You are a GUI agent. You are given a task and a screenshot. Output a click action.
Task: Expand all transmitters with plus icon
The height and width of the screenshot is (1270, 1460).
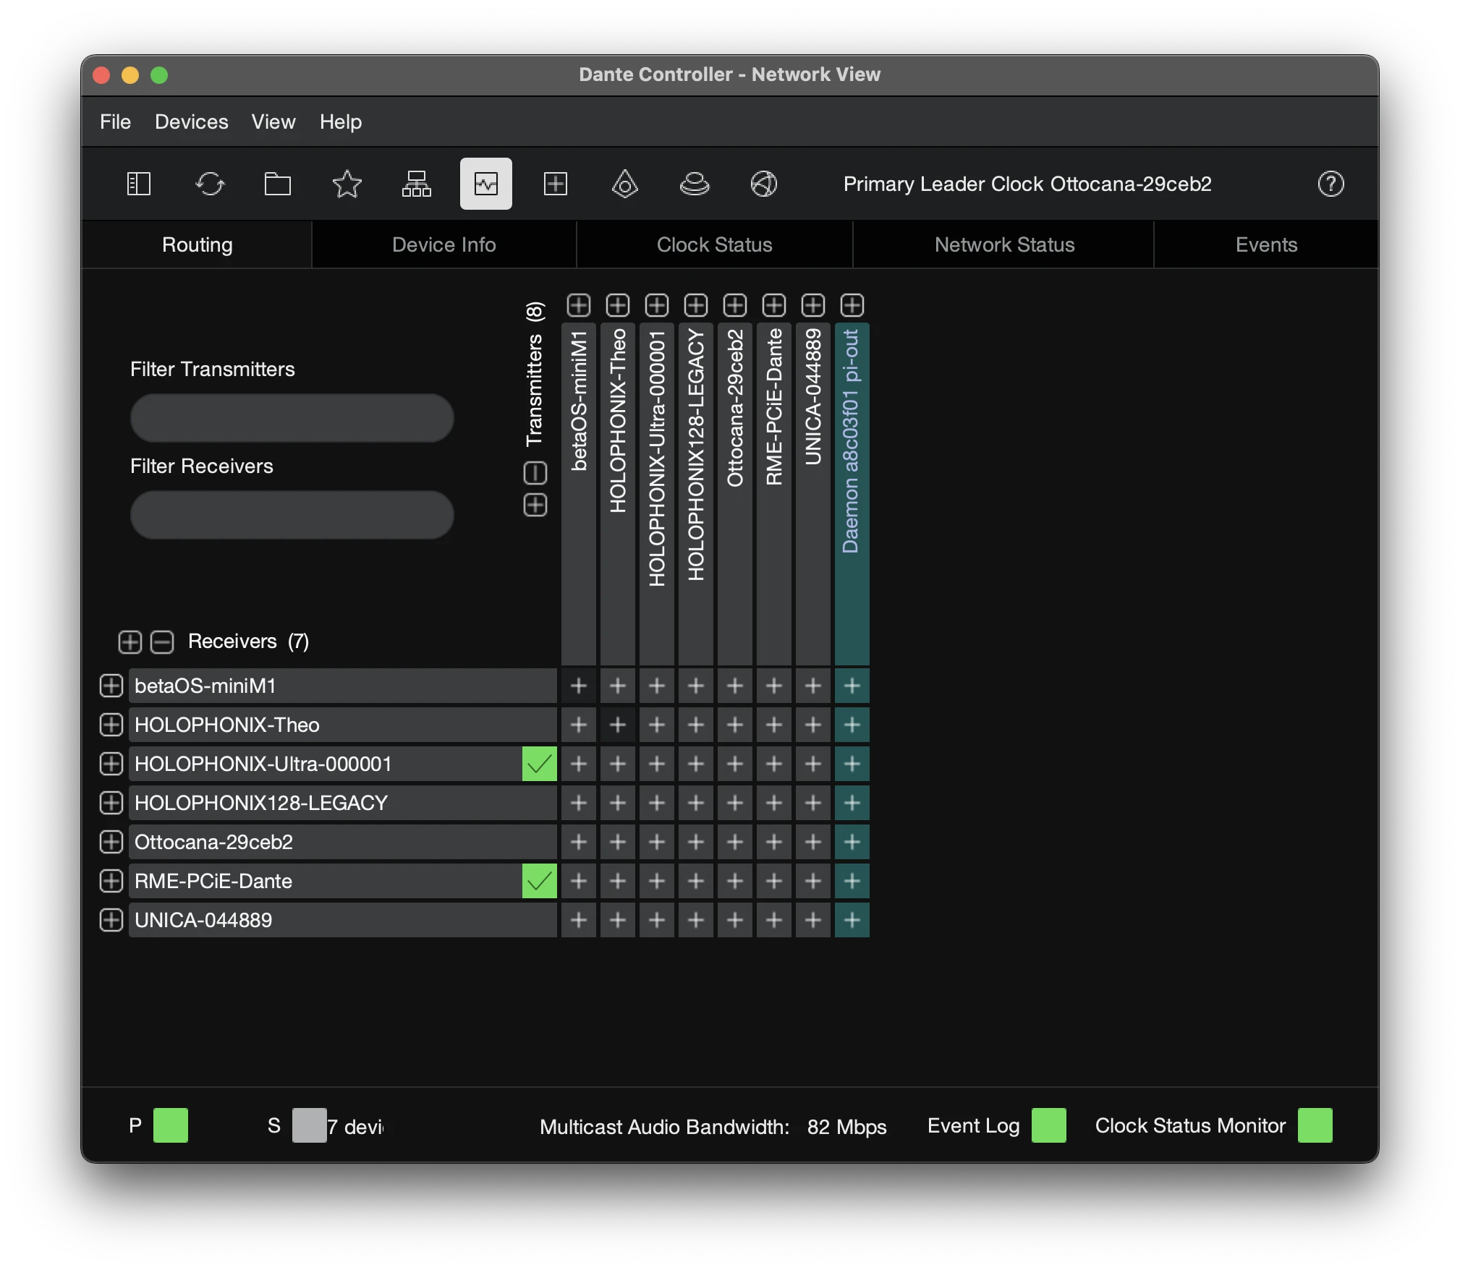coord(535,505)
